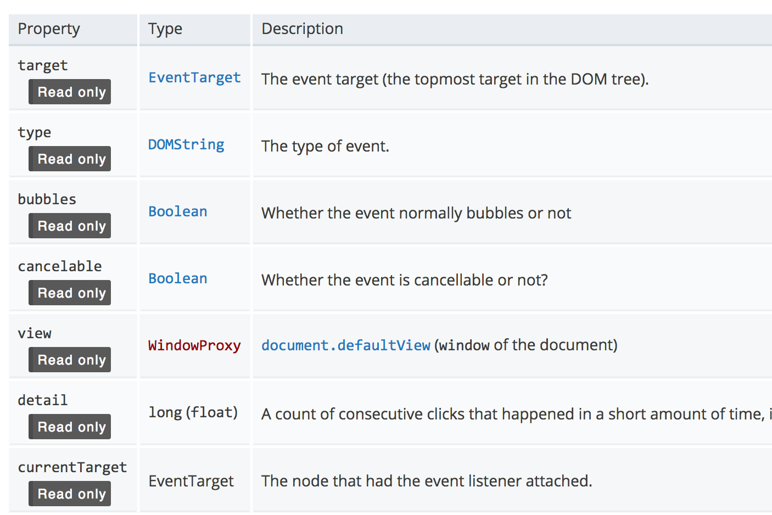
Task: Follow the document.defaultView link
Action: 345,345
